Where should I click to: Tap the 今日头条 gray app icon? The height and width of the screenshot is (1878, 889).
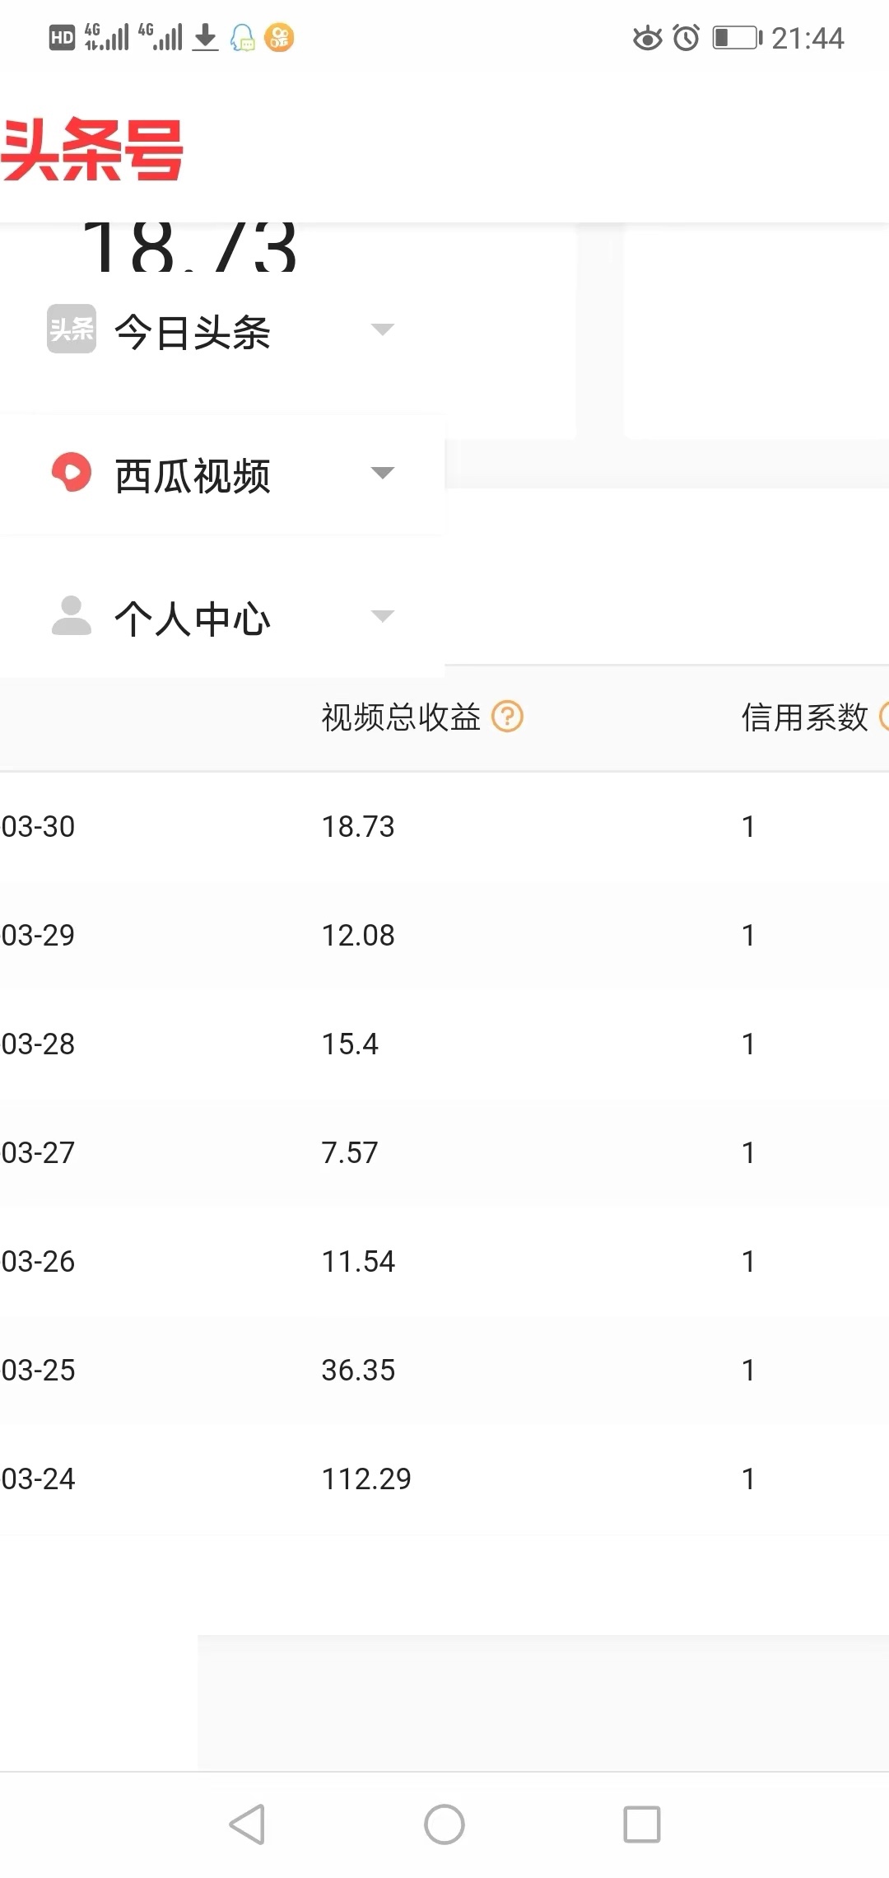pos(72,329)
